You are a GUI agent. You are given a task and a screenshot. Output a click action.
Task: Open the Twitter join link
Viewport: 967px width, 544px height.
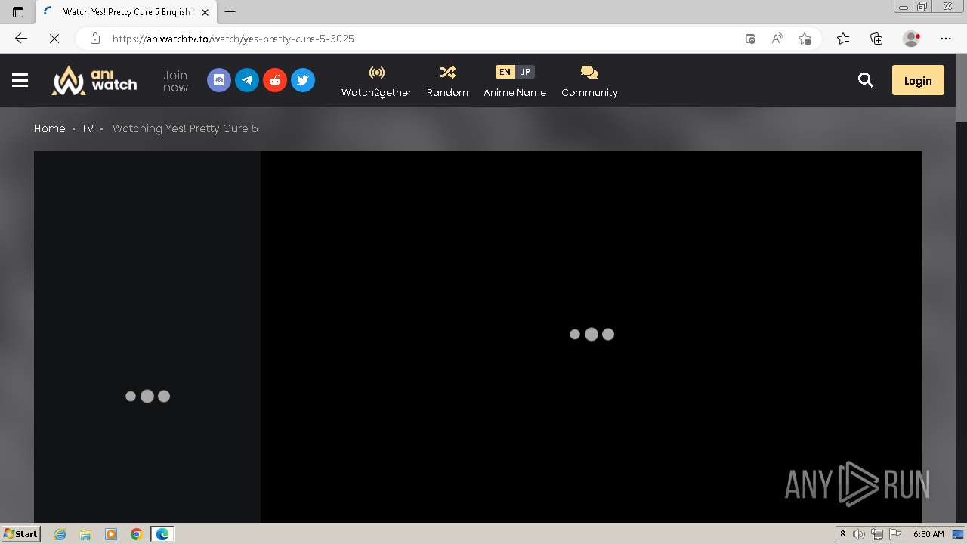point(303,80)
